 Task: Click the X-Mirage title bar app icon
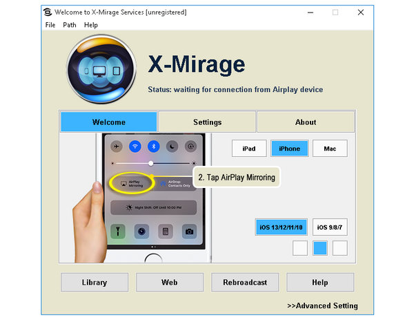click(x=47, y=12)
